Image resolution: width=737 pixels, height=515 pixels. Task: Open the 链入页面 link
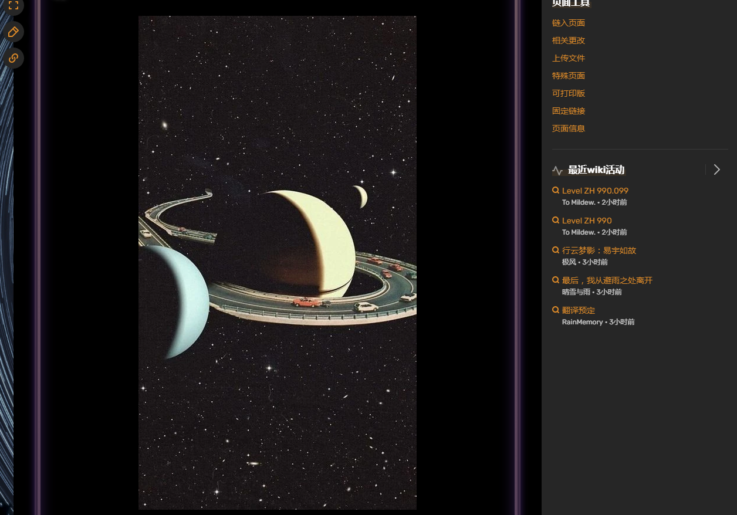coord(569,23)
